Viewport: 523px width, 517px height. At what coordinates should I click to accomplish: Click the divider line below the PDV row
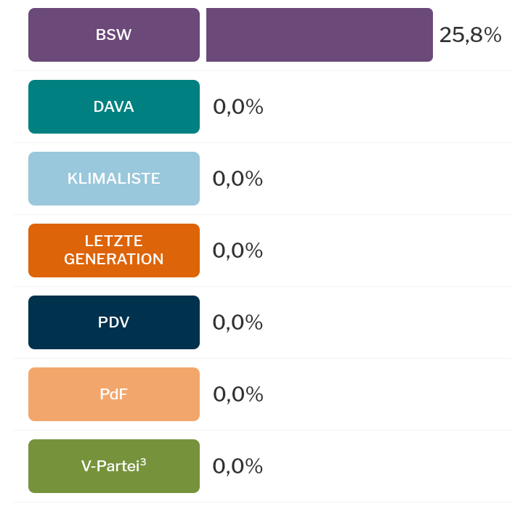261,359
